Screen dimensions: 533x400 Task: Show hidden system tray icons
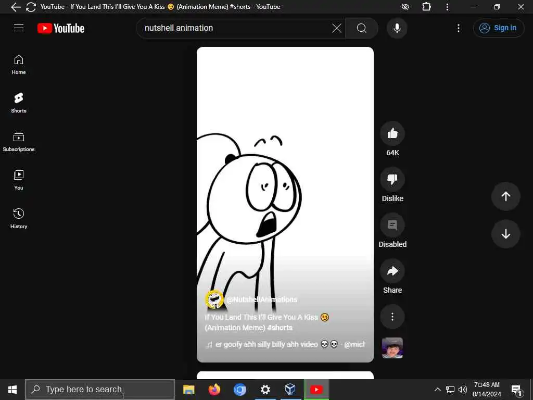(x=438, y=390)
